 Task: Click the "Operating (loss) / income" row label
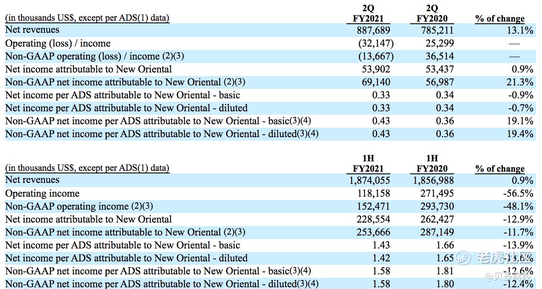click(58, 43)
